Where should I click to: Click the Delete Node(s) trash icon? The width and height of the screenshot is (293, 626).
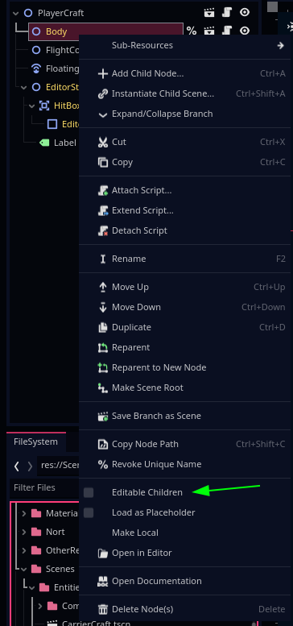103,609
